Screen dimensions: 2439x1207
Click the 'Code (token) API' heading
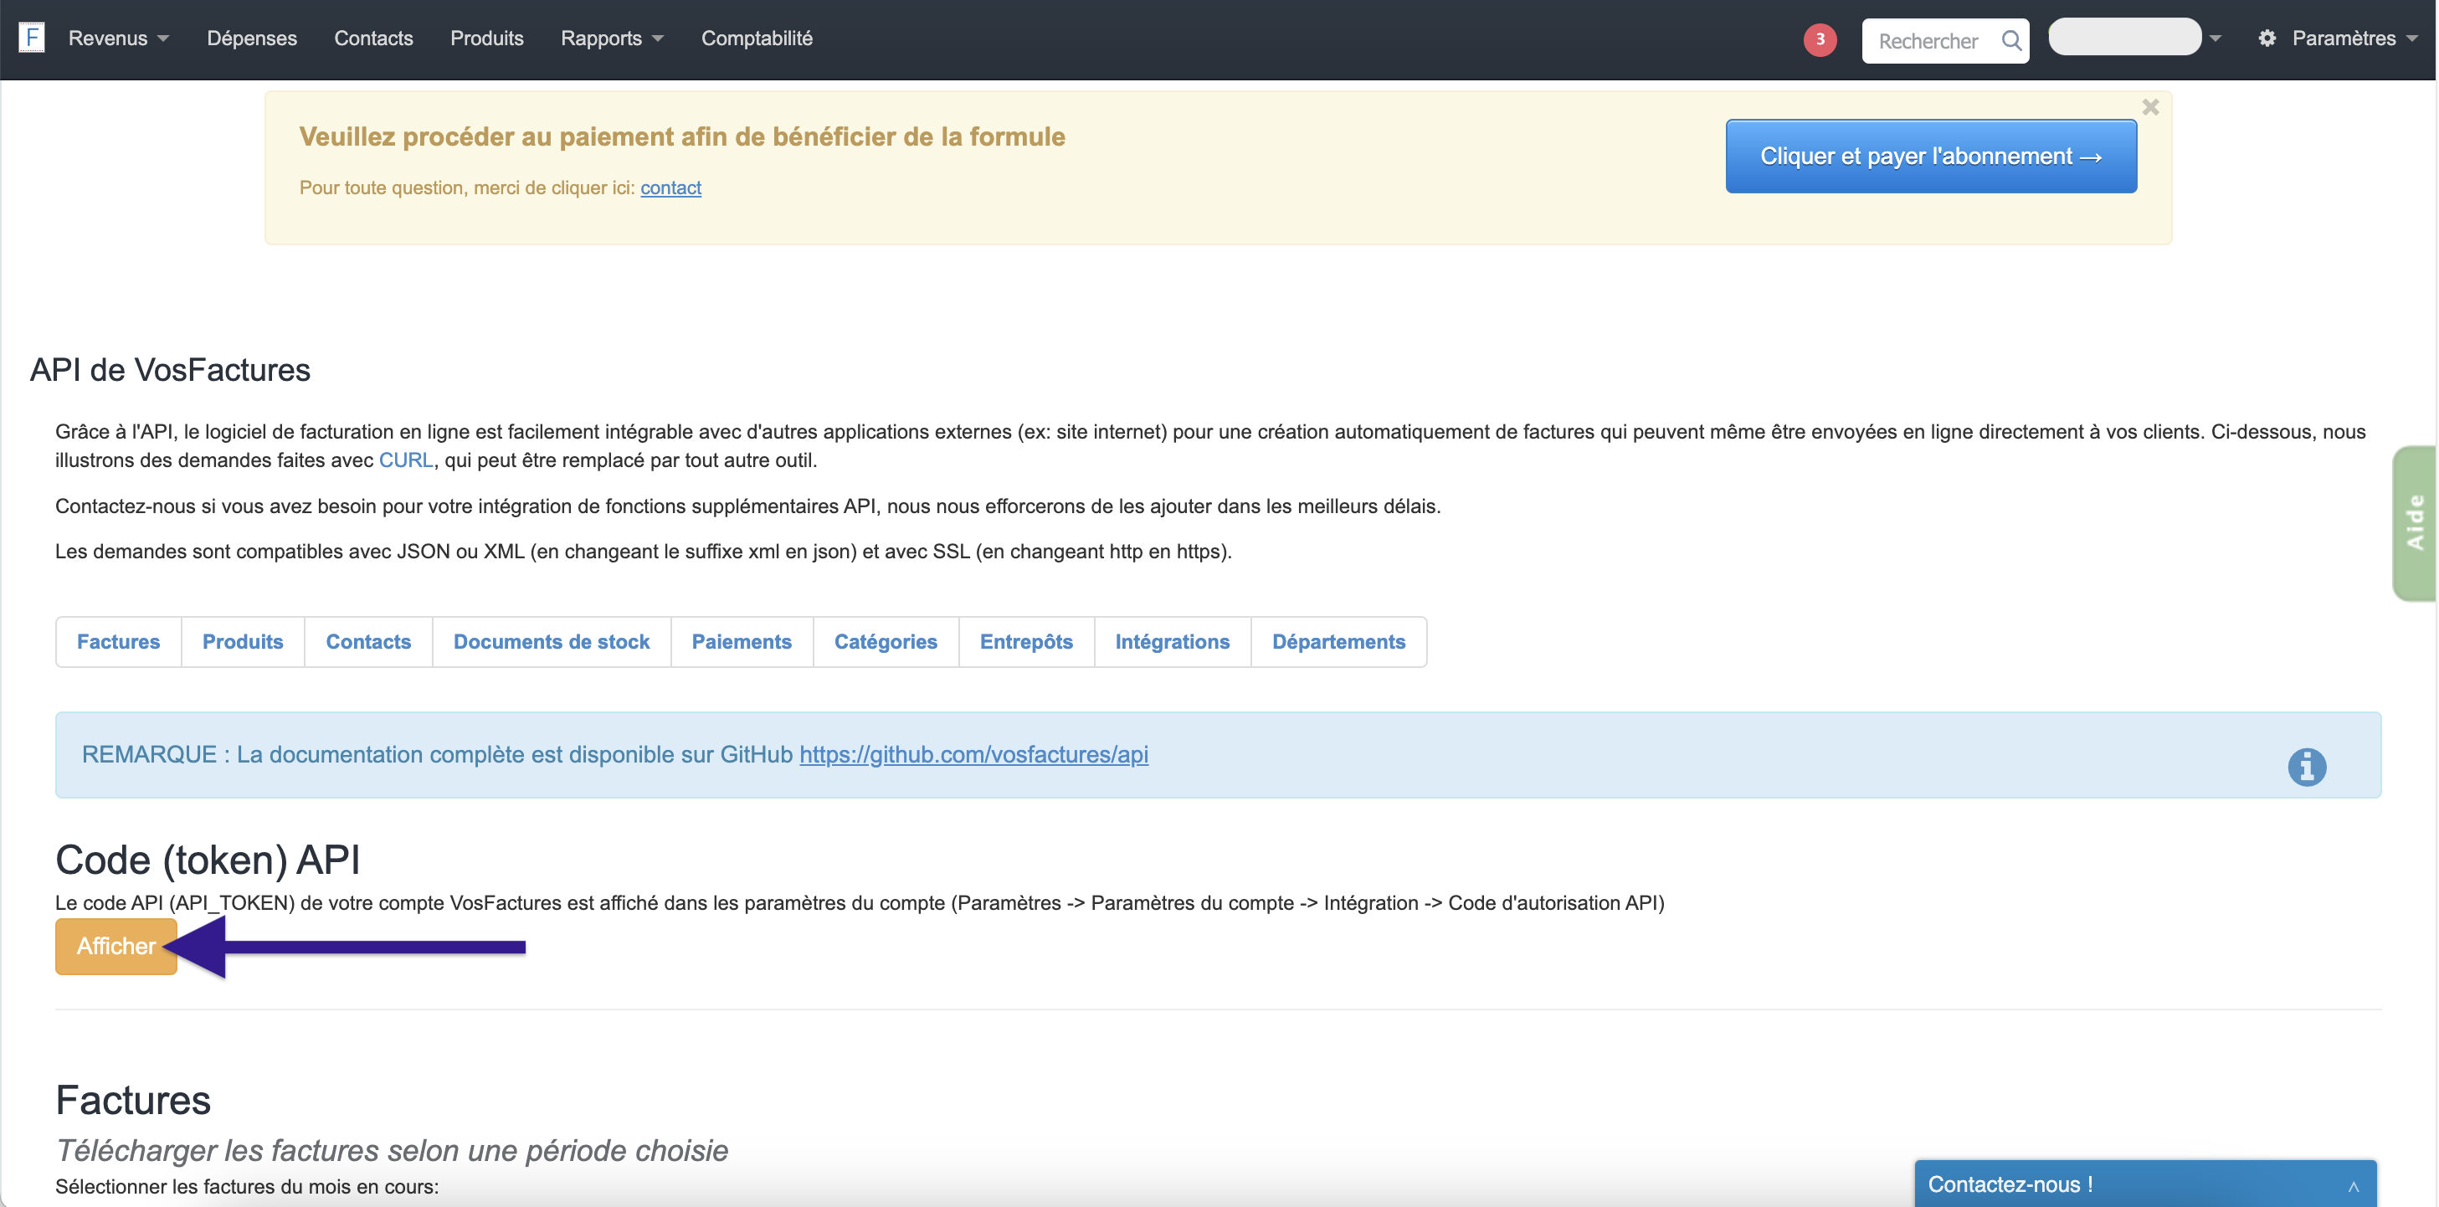(x=208, y=860)
